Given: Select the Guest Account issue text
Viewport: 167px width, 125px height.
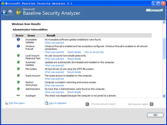Looking at the screenshot, I should 33,76.
